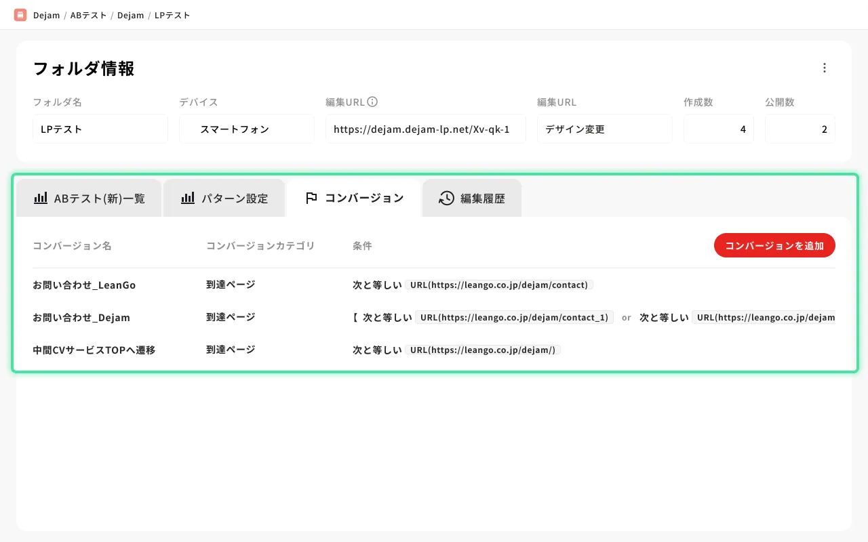Screen dimensions: 868x542
Task: Click the Dejam logo icon in breadcrumb
Action: pos(20,15)
